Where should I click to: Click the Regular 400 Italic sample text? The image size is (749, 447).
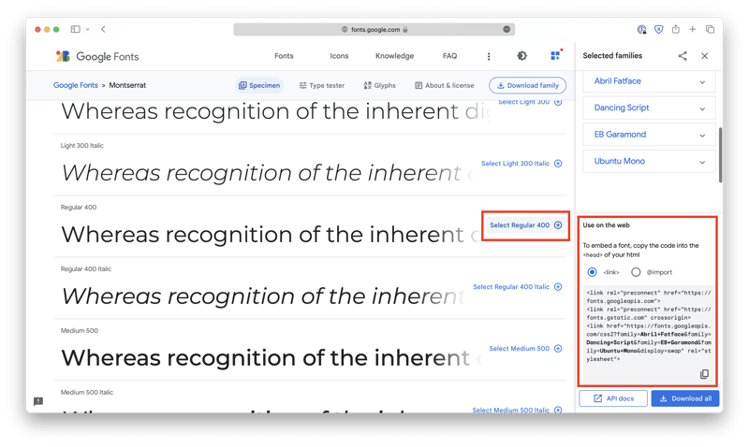(263, 296)
